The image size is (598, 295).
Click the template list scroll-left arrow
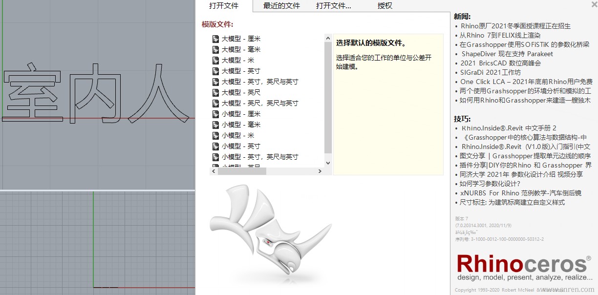click(214, 171)
